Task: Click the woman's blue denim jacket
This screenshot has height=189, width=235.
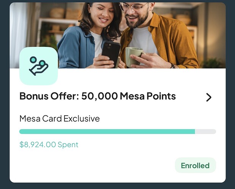Action: (74, 45)
